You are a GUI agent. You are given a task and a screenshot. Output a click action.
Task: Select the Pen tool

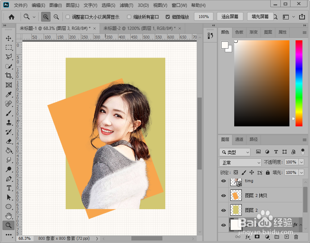click(x=9, y=179)
